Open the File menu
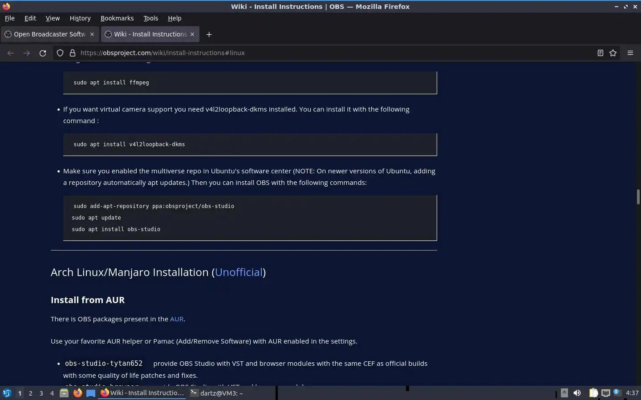This screenshot has height=400, width=641. (x=9, y=18)
